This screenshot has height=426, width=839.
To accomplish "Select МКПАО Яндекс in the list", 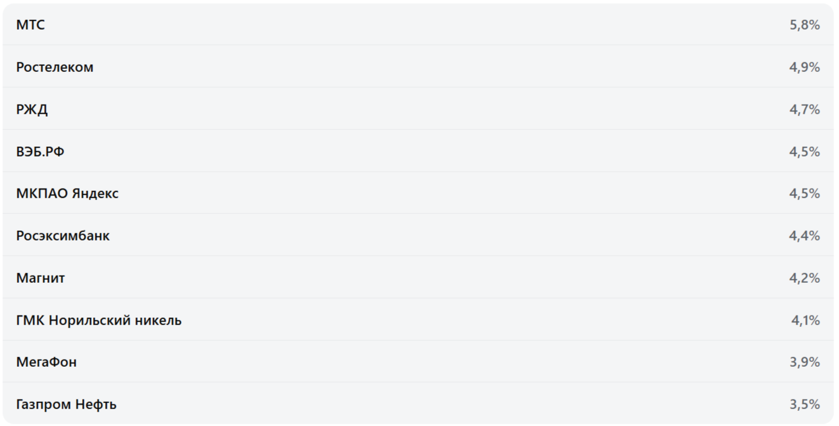I will [67, 193].
